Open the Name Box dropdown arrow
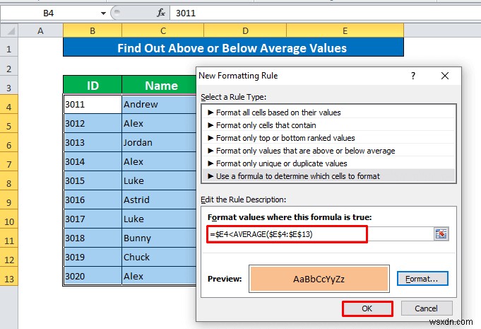Screen dimensions: 481x329 [x=103, y=13]
